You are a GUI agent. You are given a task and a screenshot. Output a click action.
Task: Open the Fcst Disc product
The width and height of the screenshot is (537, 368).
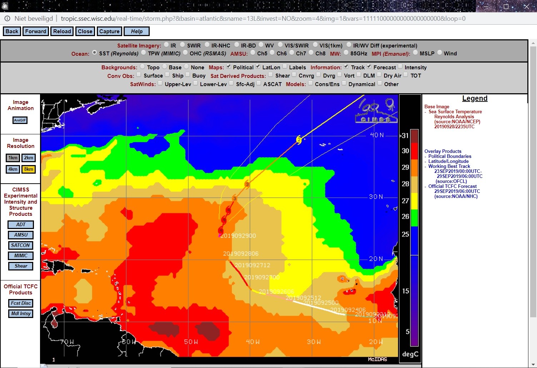21,303
